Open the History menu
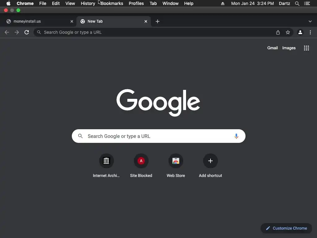Screen dimensions: 317x238 (x=88, y=3)
